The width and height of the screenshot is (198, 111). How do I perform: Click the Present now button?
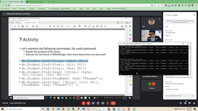click(x=103, y=103)
